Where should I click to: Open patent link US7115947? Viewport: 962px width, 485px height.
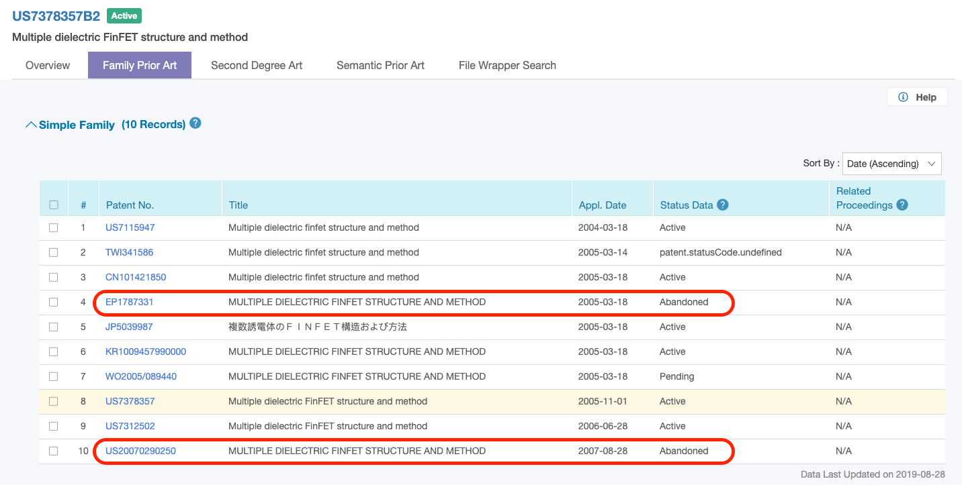tap(130, 227)
